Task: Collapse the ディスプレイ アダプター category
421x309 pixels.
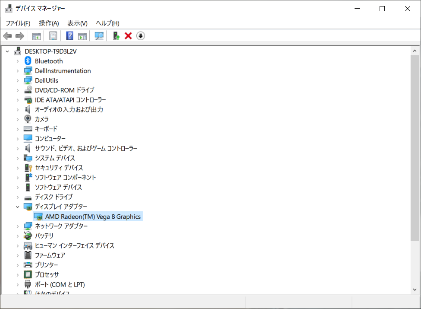Action: click(18, 207)
